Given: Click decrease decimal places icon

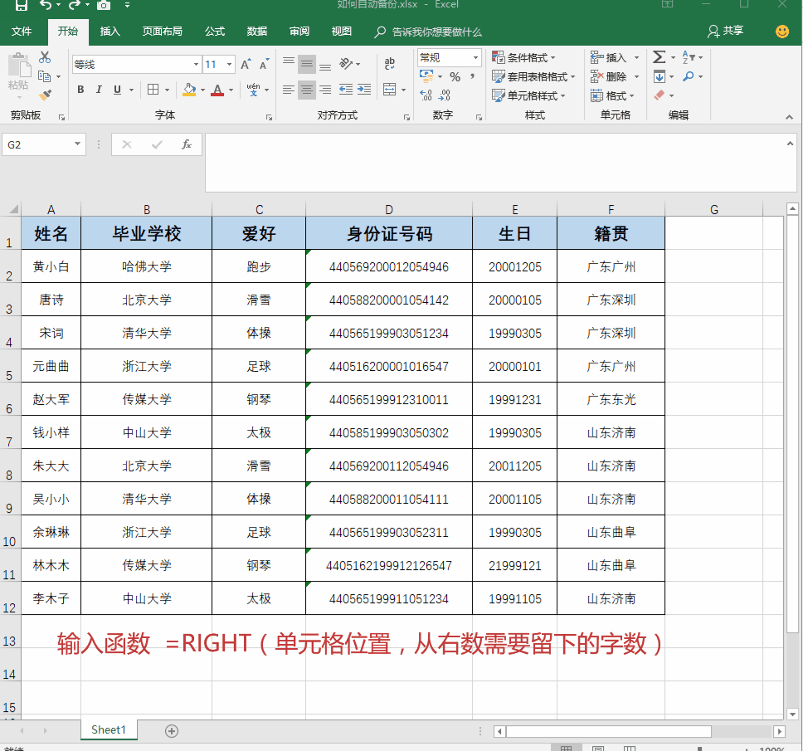Looking at the screenshot, I should (445, 95).
